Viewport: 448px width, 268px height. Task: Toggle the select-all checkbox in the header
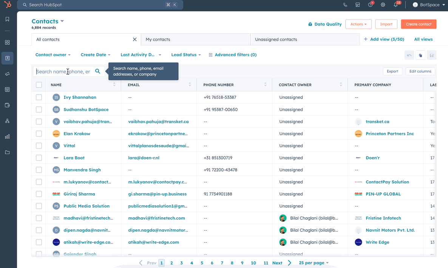(x=39, y=85)
